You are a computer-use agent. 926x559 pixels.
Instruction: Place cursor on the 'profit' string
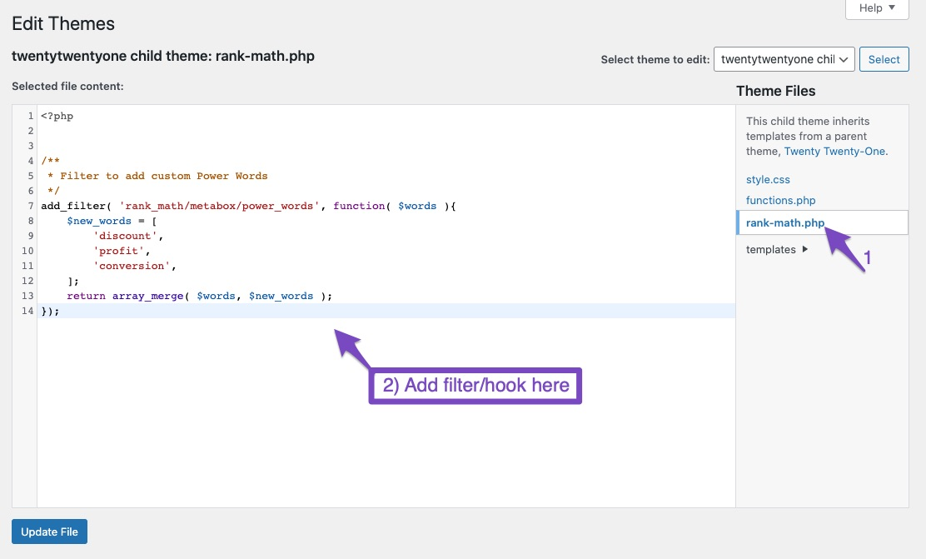[x=119, y=251]
